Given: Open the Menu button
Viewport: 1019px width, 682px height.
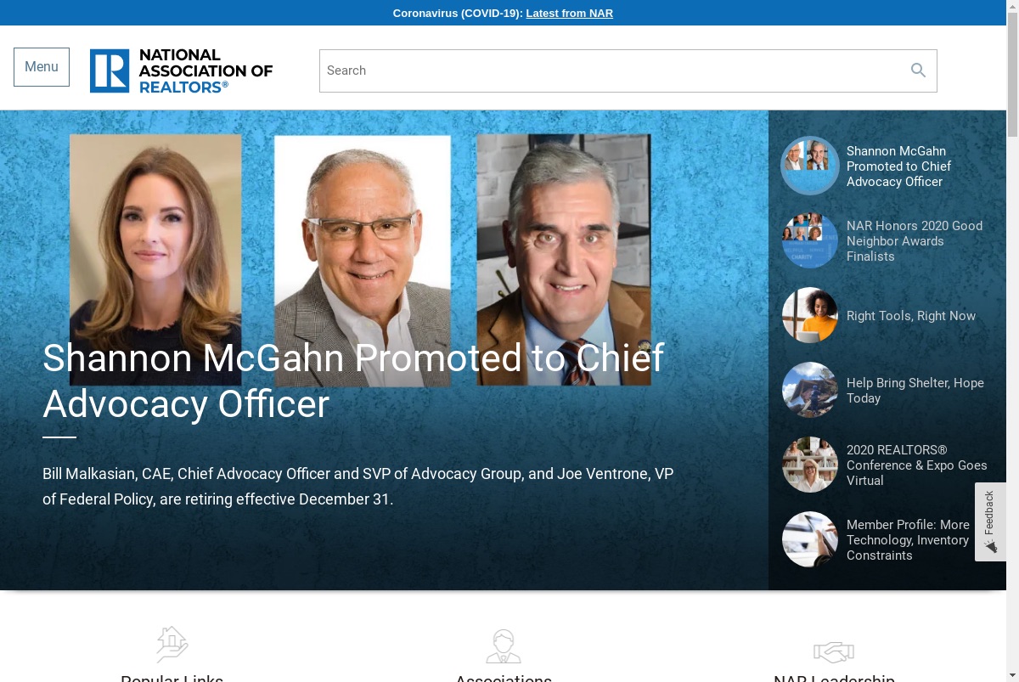Looking at the screenshot, I should (x=42, y=67).
